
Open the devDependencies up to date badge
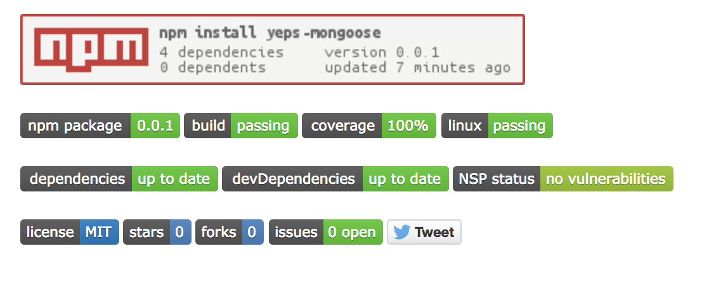(x=335, y=179)
